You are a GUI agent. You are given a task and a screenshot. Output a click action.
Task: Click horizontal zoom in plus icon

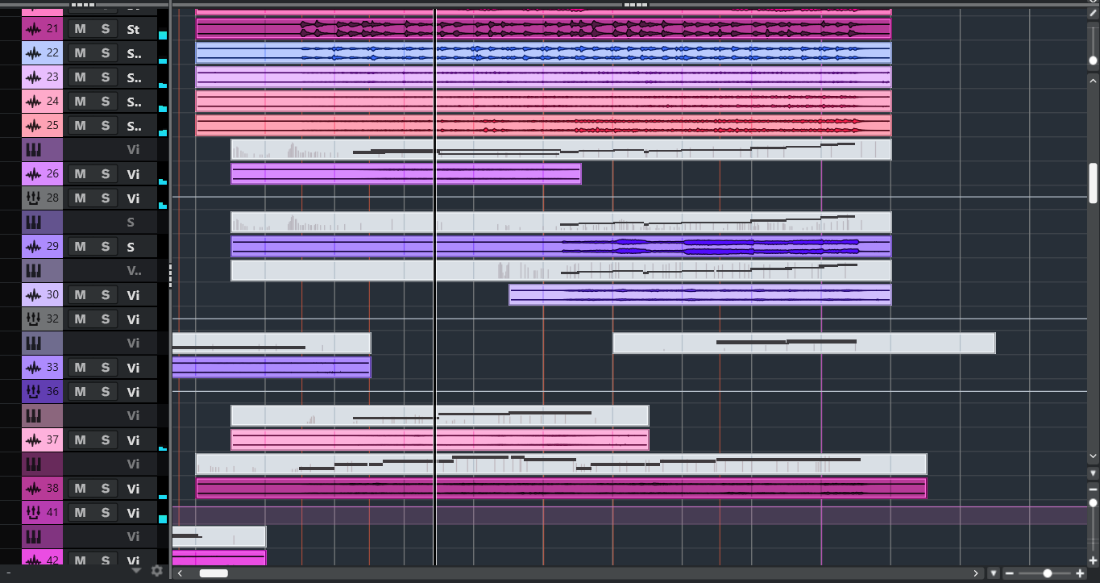click(x=1080, y=573)
